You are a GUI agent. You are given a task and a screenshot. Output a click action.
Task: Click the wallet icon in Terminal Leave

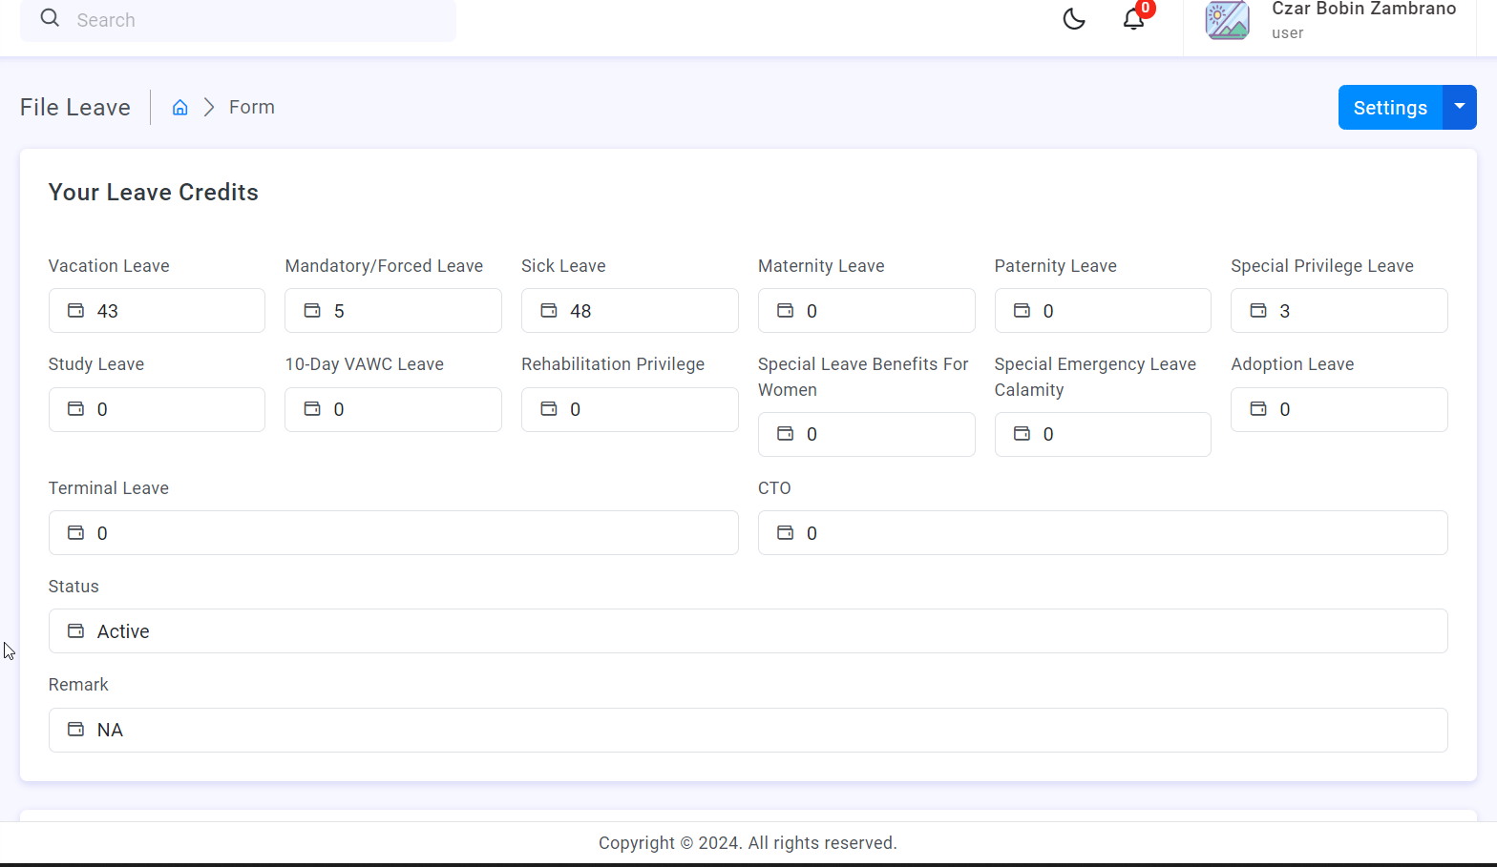pos(75,532)
